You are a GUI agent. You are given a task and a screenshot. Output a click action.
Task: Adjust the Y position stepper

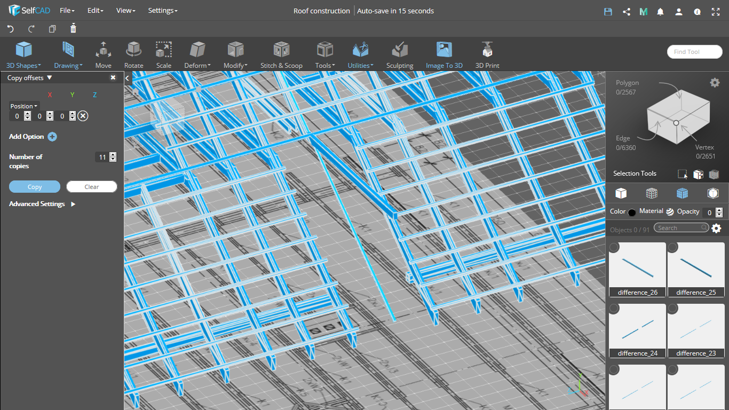coord(50,116)
